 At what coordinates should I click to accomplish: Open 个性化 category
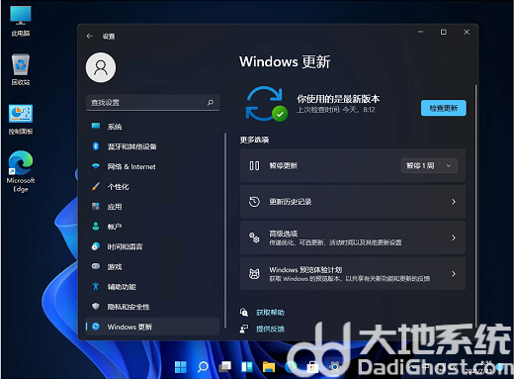tap(152, 187)
